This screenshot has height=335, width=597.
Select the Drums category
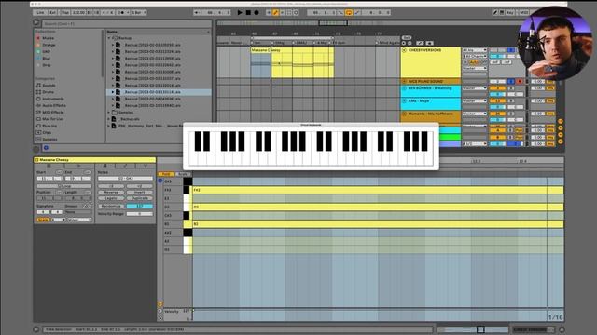click(x=48, y=92)
